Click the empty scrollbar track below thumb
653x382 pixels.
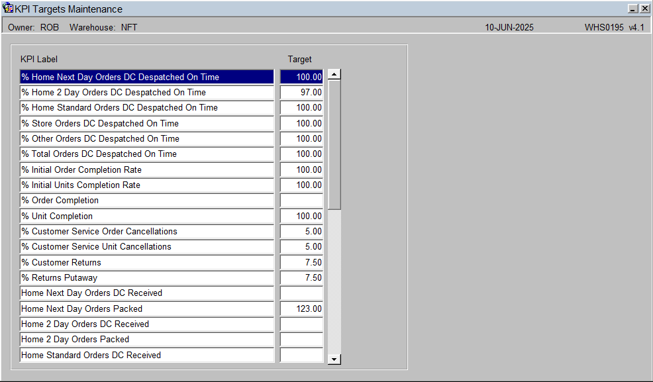(334, 282)
